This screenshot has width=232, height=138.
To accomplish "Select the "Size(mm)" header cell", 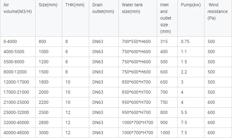I will point(48,5).
